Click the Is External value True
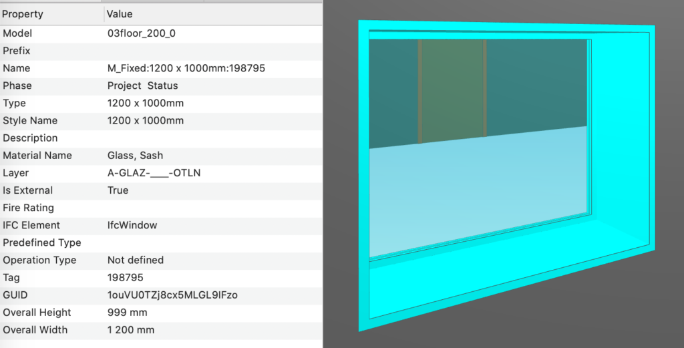Viewport: 684px width, 348px height. point(118,190)
